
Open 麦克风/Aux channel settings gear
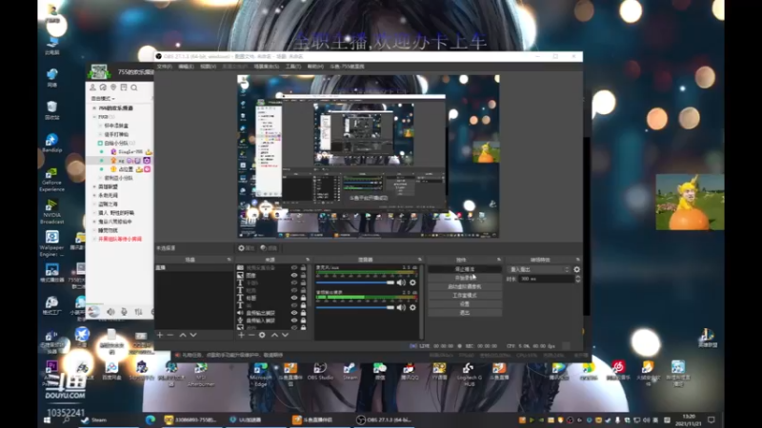pyautogui.click(x=412, y=282)
